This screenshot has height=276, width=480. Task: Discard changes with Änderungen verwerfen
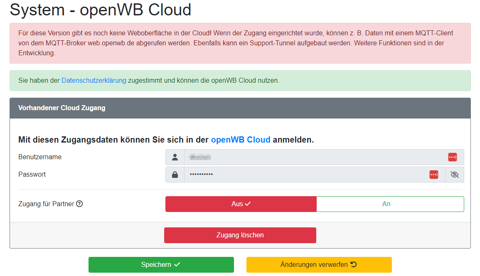click(319, 265)
